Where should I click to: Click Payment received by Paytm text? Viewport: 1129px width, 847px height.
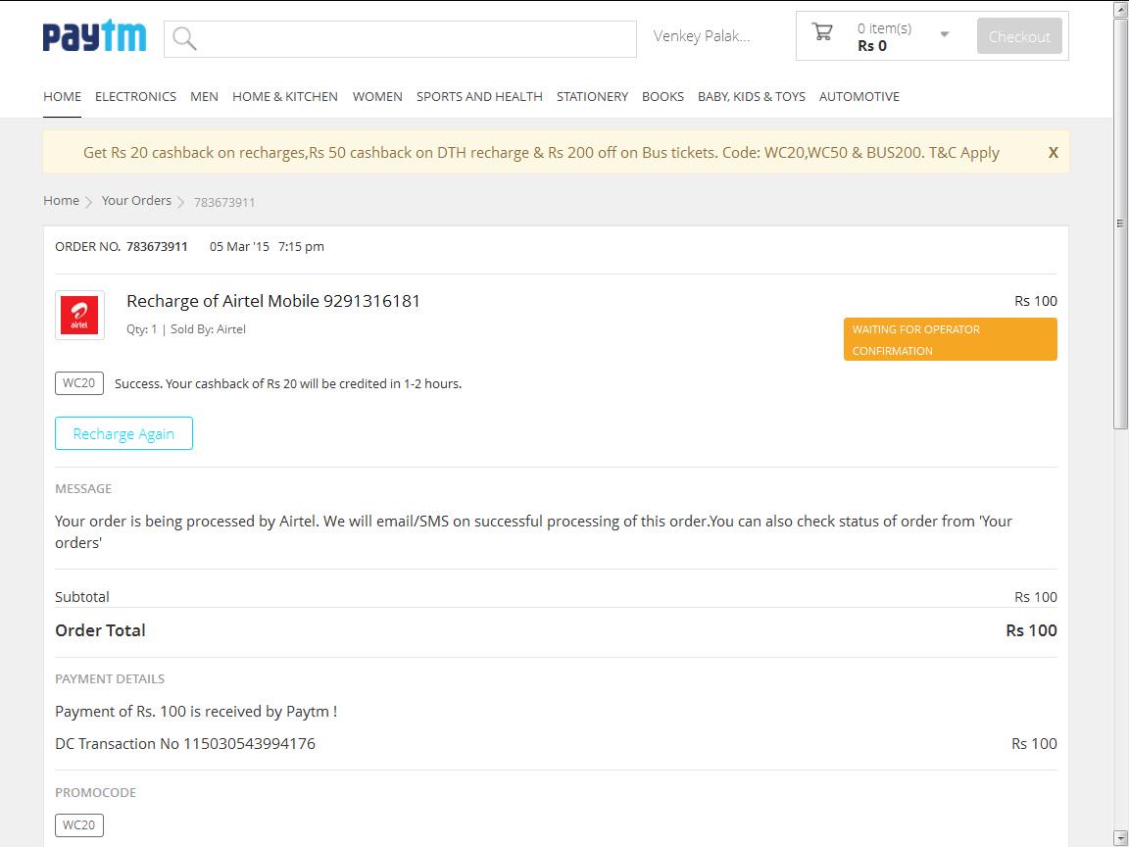pyautogui.click(x=196, y=712)
